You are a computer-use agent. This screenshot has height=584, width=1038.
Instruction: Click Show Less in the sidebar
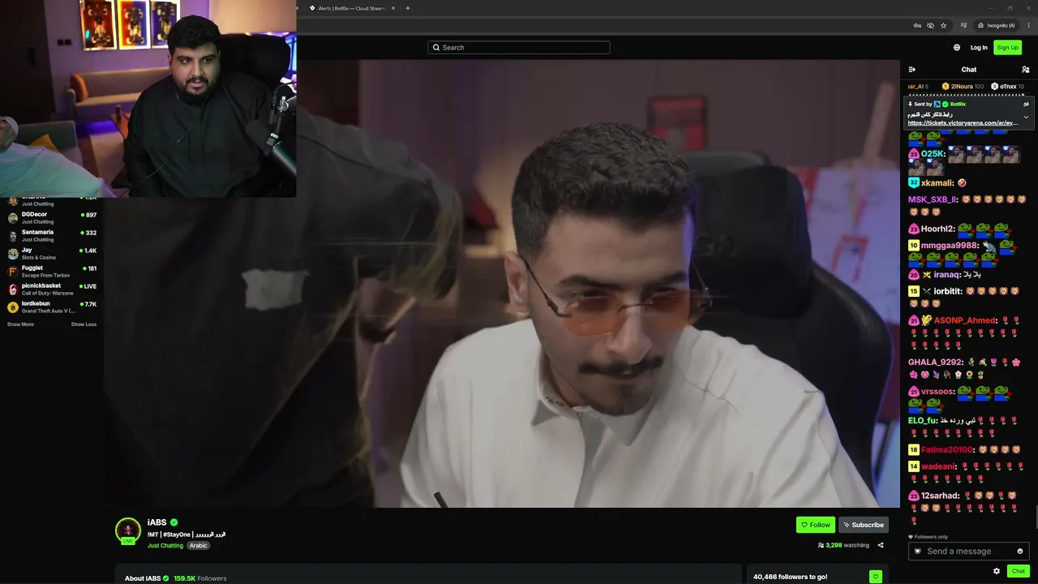(84, 324)
